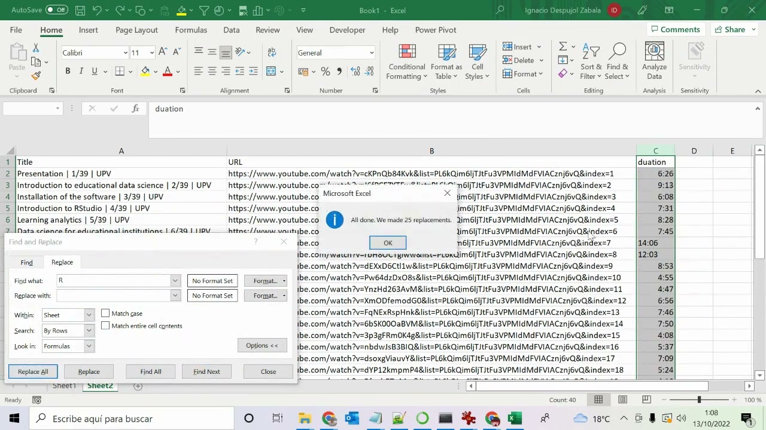766x430 pixels.
Task: Open Sort & Filter
Action: click(x=591, y=63)
